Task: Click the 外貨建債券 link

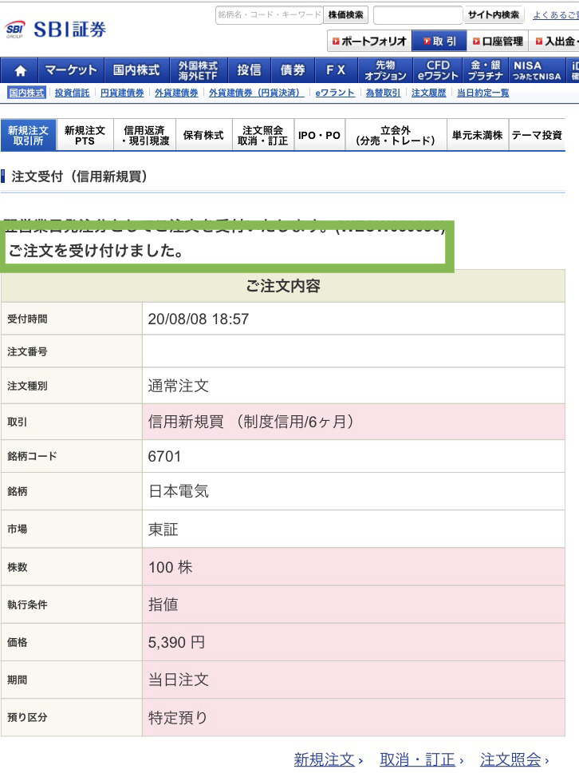Action: (176, 93)
